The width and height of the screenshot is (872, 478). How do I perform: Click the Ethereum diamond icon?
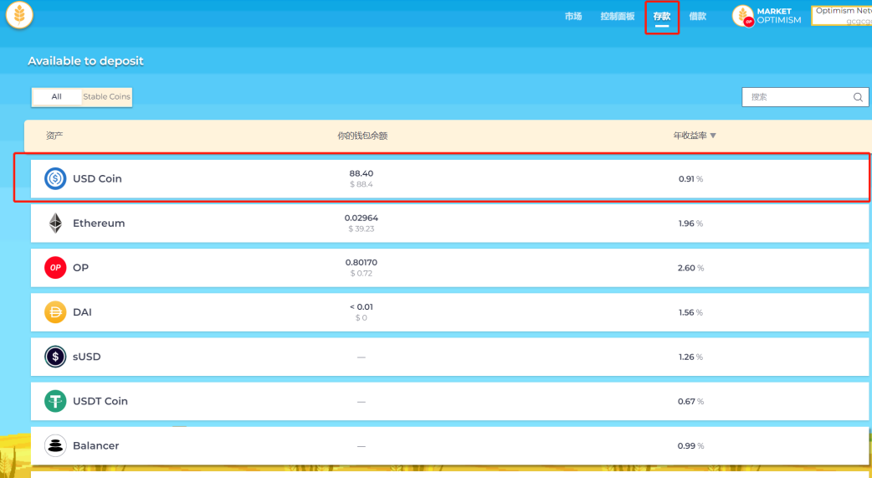tap(55, 224)
